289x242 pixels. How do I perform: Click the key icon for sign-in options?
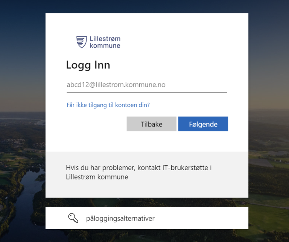[x=73, y=218]
